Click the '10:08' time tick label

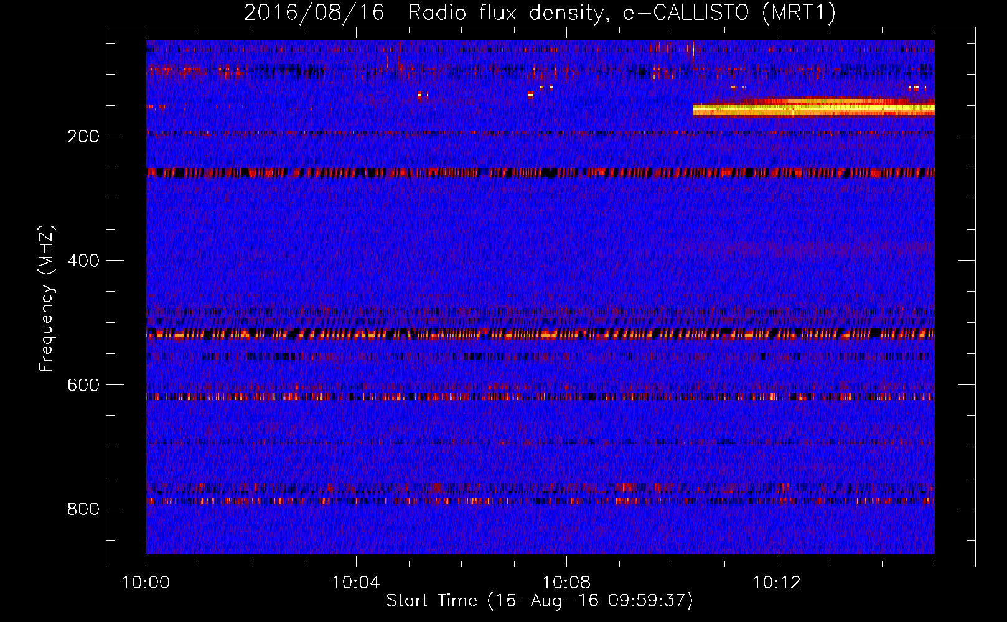566,583
